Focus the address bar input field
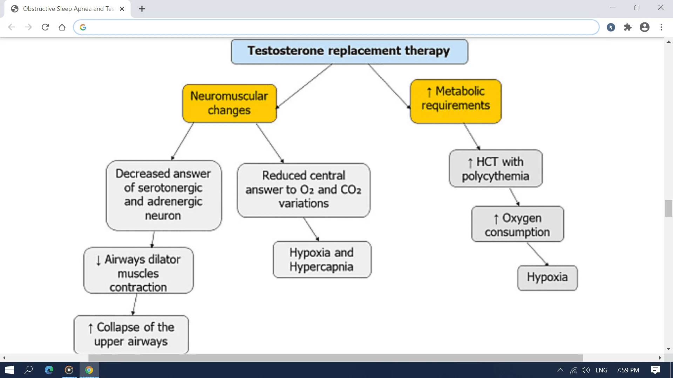673x378 pixels. (x=336, y=27)
